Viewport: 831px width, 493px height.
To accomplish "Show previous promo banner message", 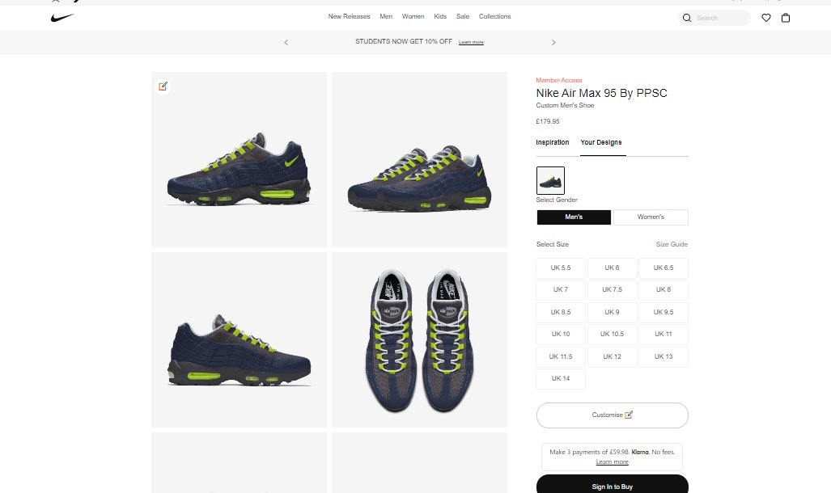I will pyautogui.click(x=286, y=42).
